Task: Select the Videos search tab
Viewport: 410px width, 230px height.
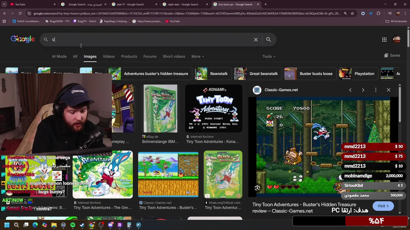Action: [x=109, y=57]
